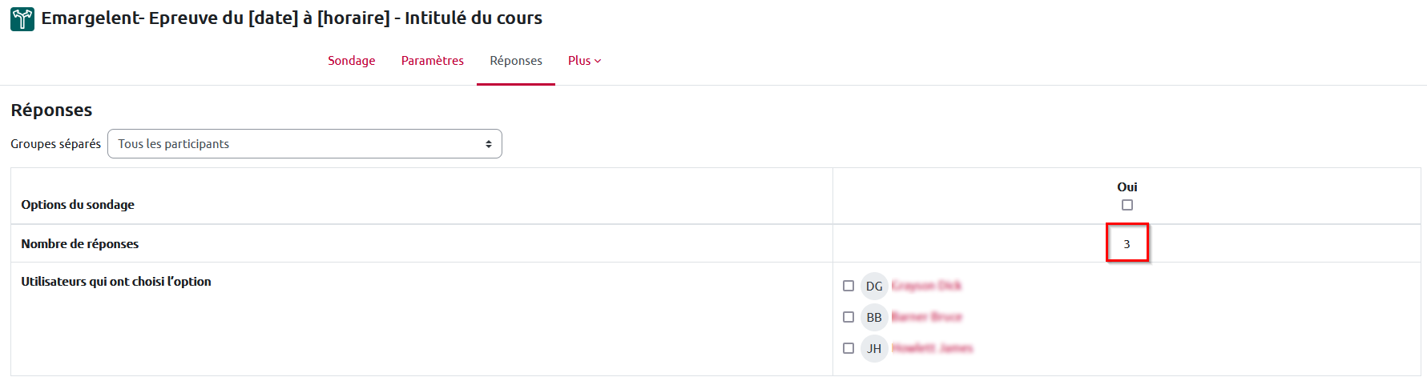Switch to the Sondage tab
Viewport: 1427px width, 385px height.
352,61
